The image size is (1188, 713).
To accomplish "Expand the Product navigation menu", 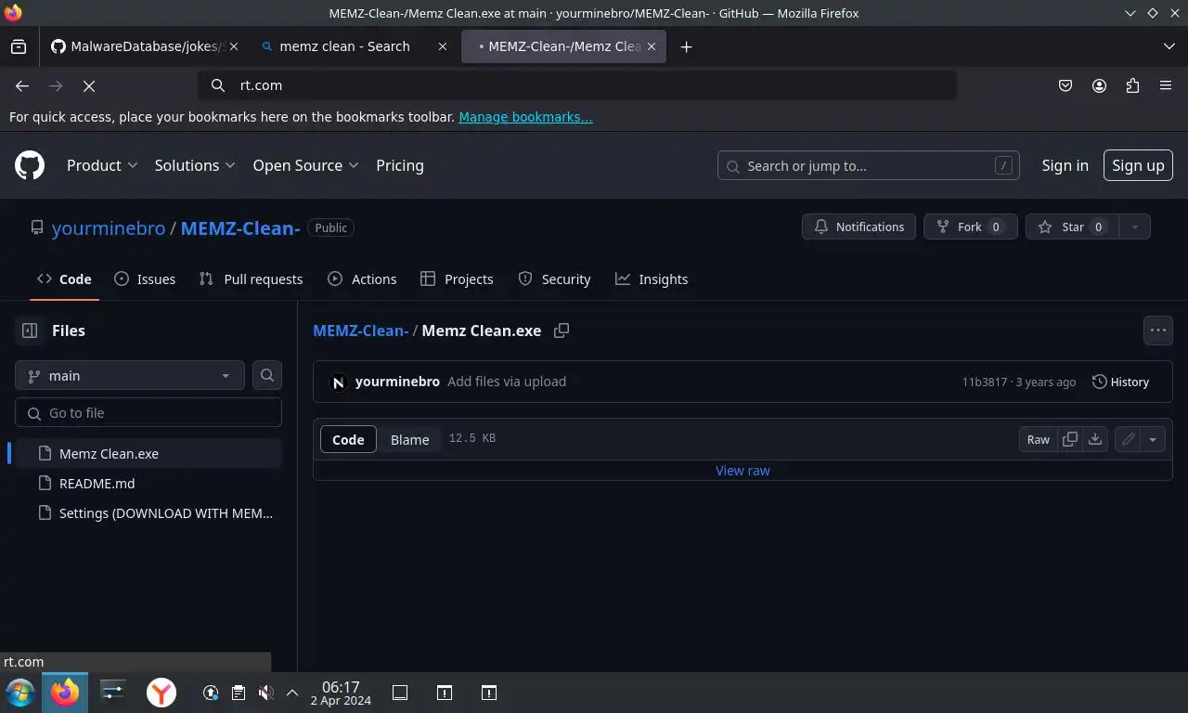I will click(102, 165).
